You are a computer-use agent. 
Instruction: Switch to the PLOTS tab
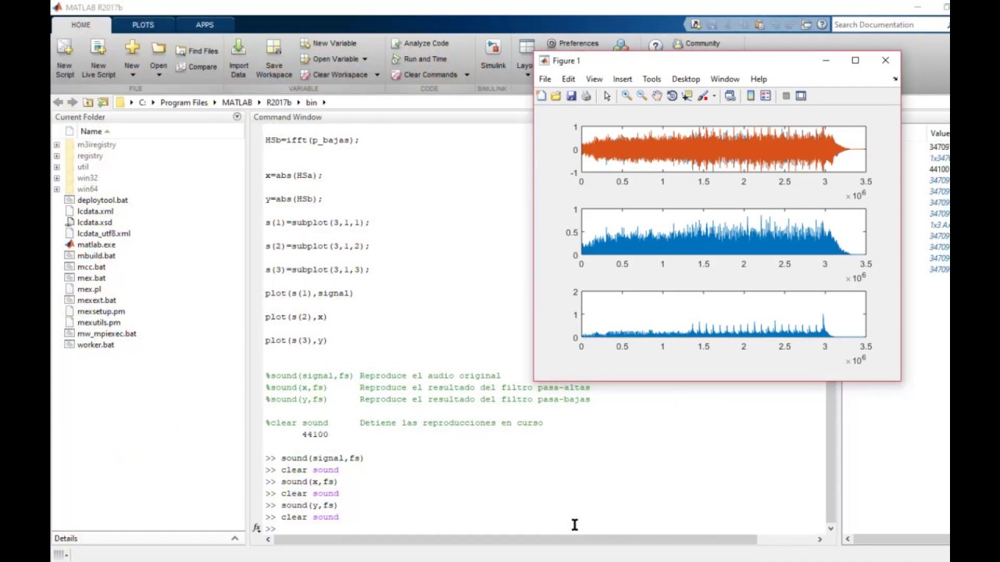click(143, 25)
